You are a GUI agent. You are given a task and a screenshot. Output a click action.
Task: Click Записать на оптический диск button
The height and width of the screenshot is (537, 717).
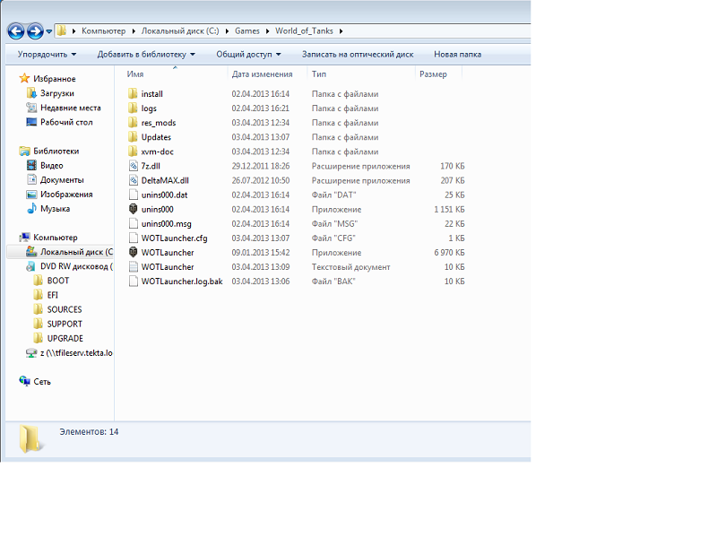coord(358,54)
